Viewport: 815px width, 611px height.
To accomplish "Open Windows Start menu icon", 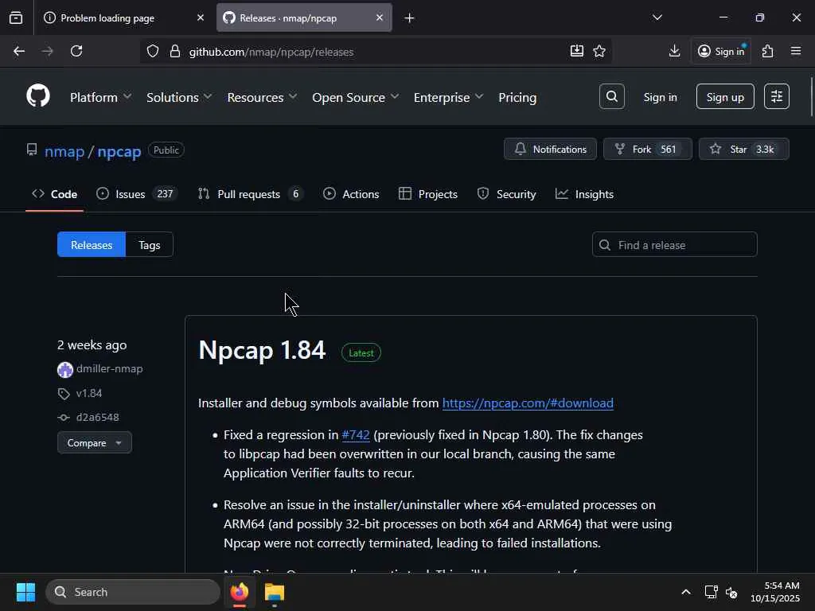I will 25,592.
